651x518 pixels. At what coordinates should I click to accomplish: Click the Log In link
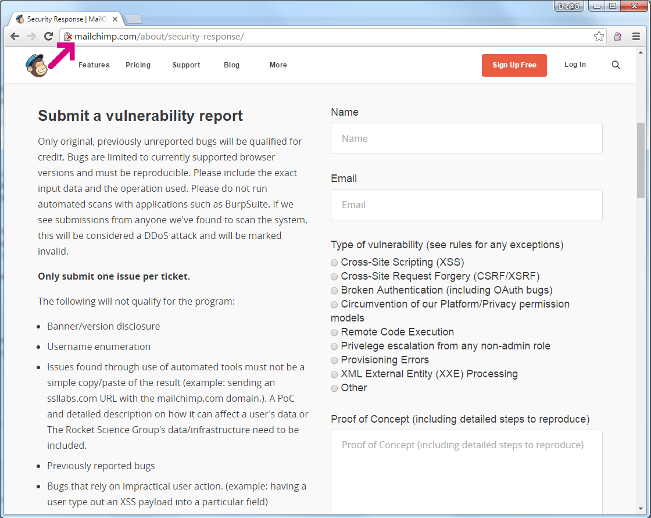tap(575, 65)
